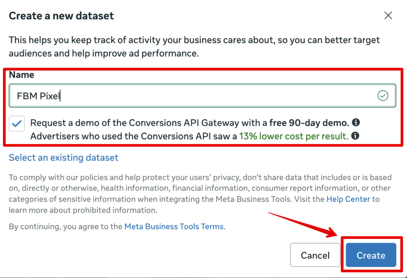This screenshot has height=278, width=407.
Task: Focus the Name input field
Action: (x=202, y=95)
